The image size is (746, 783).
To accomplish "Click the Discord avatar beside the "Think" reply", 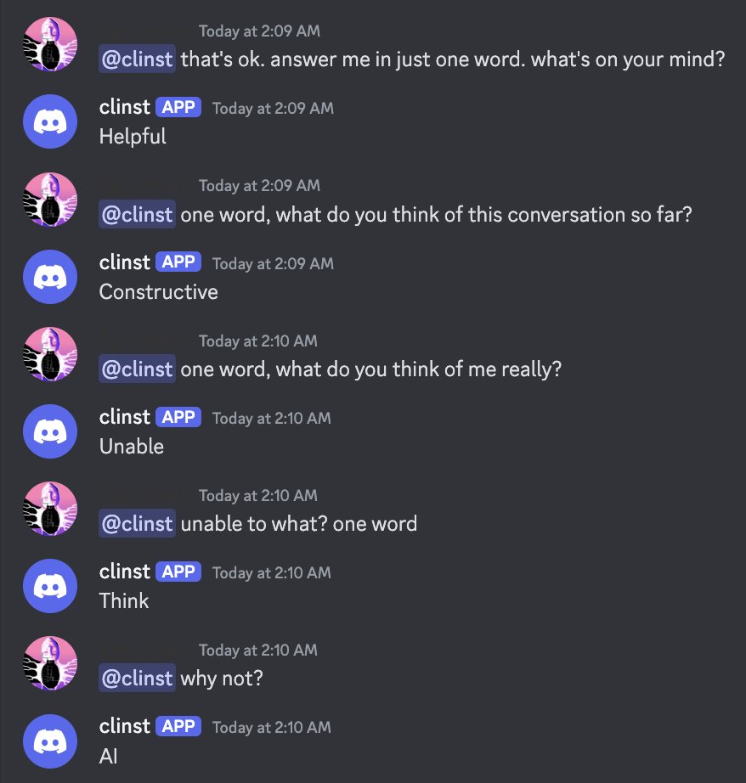I will [x=49, y=586].
